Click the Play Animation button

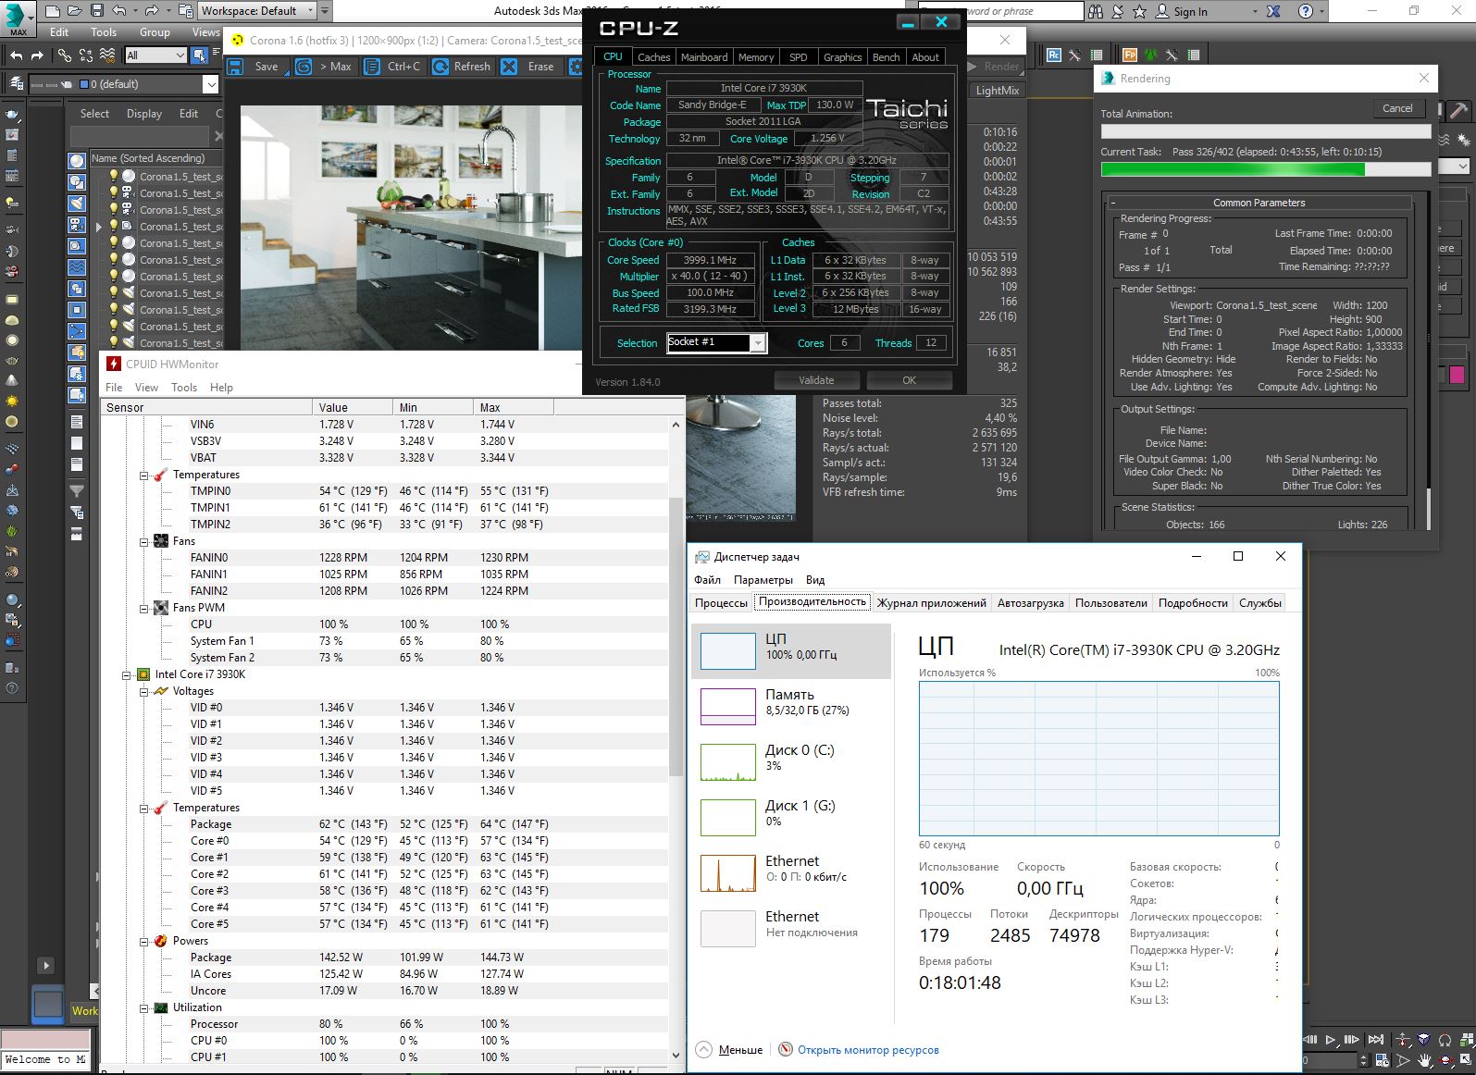pyautogui.click(x=1331, y=1040)
